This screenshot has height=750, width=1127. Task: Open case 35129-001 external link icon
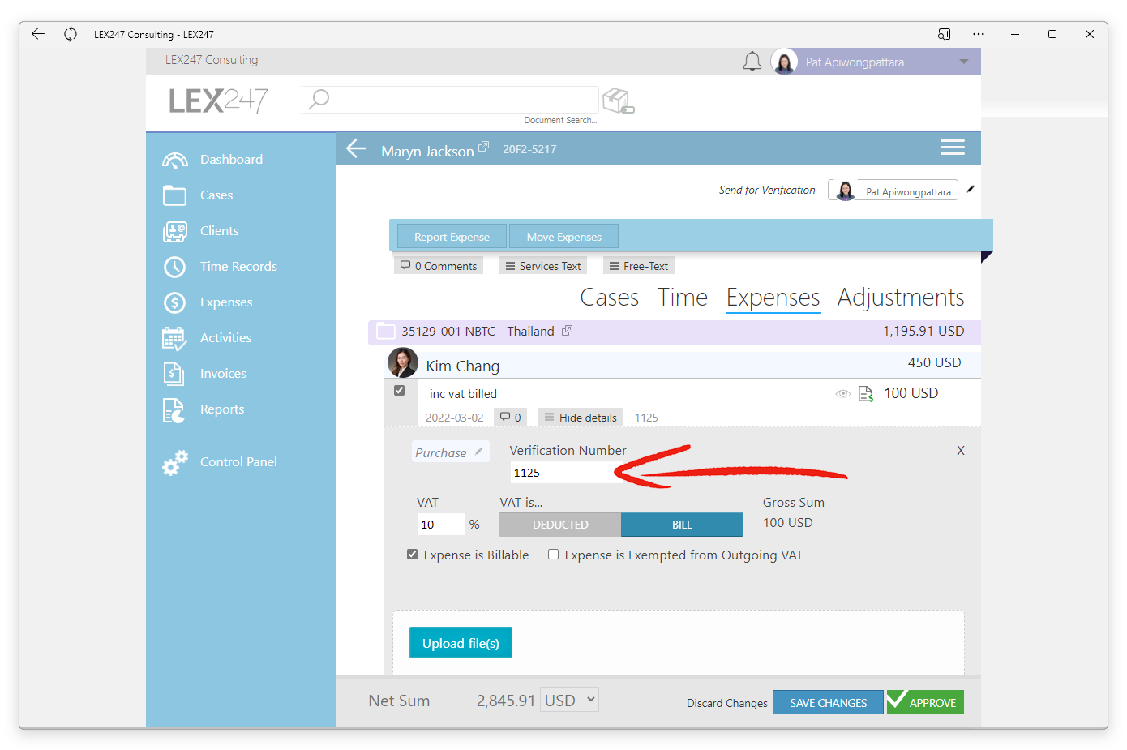click(x=567, y=331)
